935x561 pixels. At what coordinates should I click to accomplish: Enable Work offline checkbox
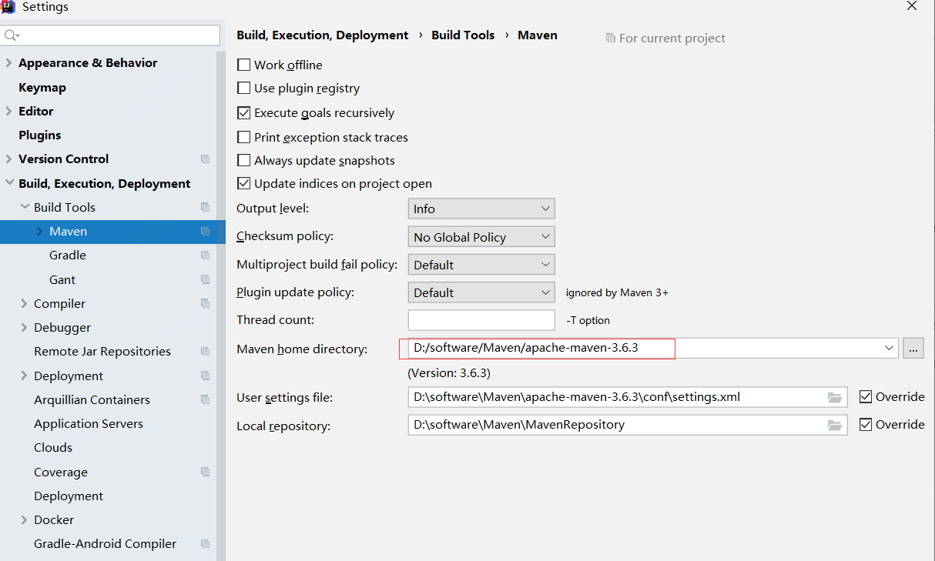(x=244, y=65)
